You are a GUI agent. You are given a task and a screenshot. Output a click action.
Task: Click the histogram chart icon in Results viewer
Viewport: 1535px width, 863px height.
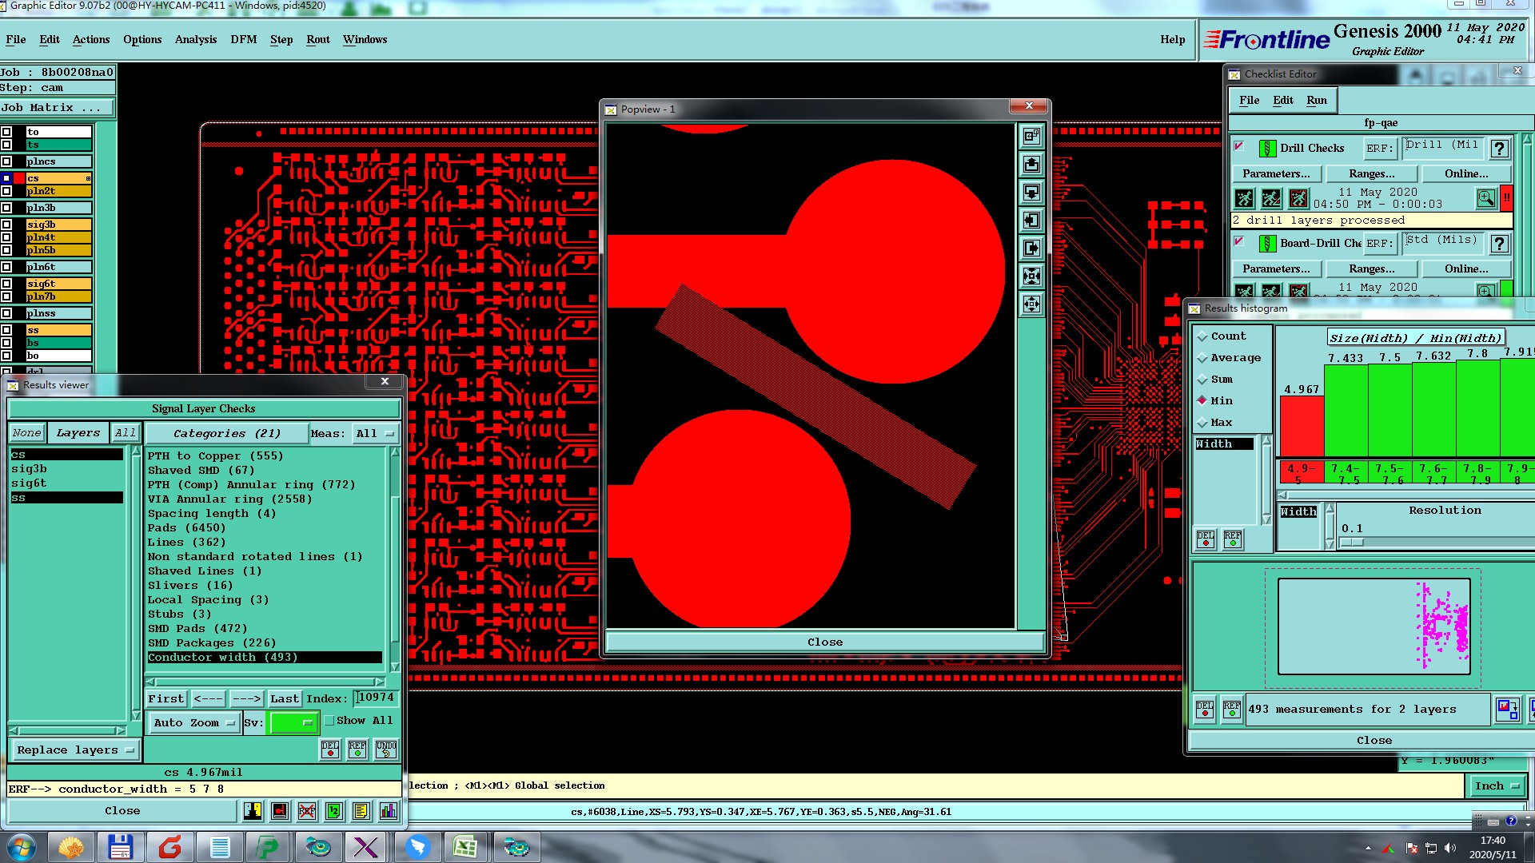point(388,811)
